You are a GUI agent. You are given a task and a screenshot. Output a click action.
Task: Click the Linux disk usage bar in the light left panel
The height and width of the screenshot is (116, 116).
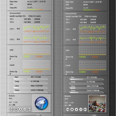point(30,88)
